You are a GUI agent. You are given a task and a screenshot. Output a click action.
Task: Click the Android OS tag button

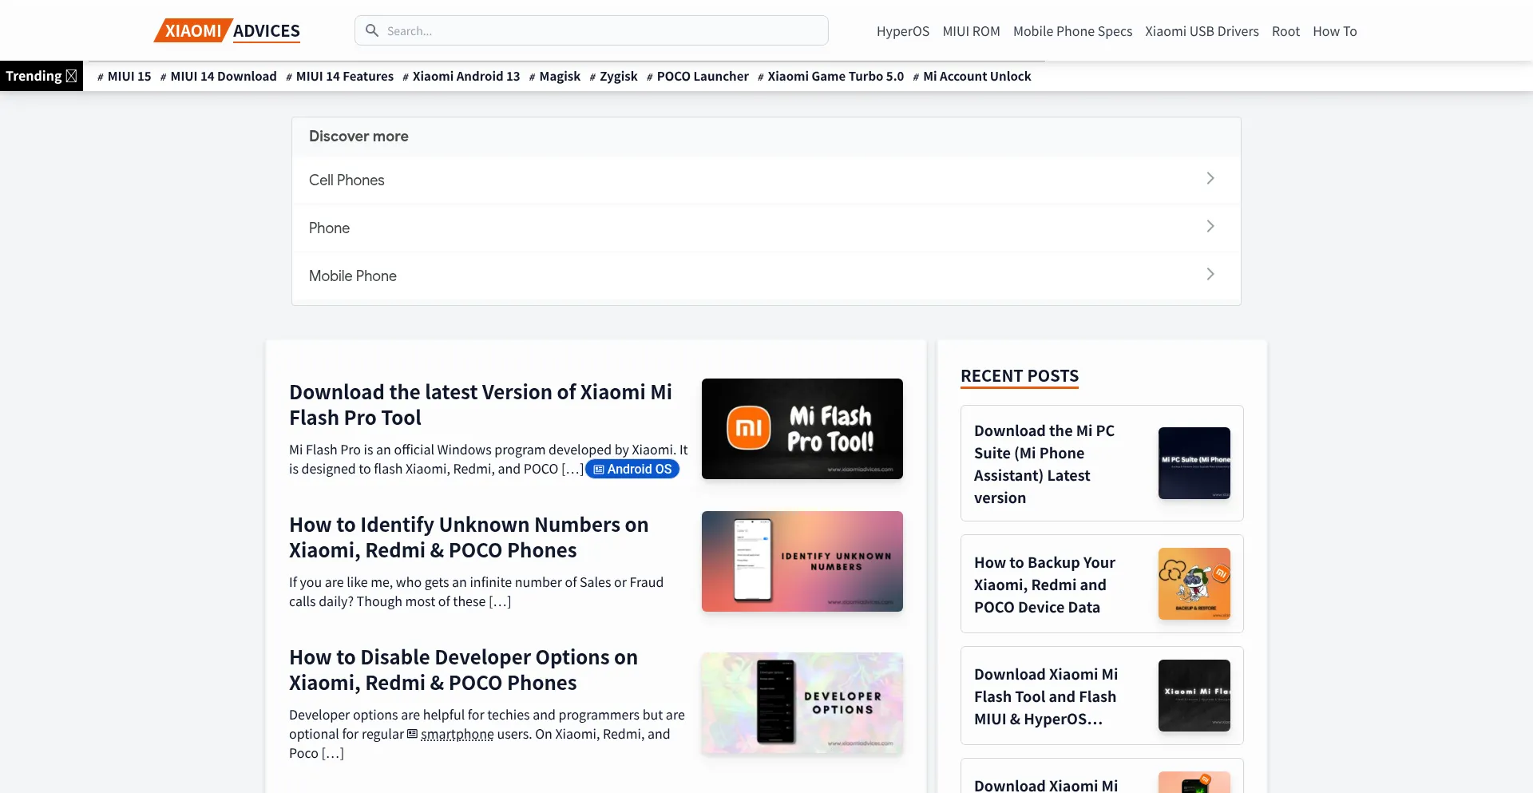(632, 470)
